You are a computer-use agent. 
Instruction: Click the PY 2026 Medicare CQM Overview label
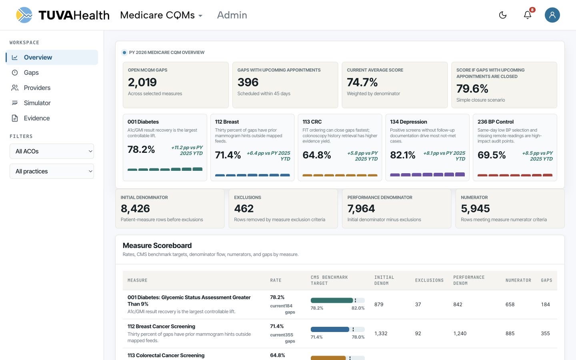(x=166, y=52)
